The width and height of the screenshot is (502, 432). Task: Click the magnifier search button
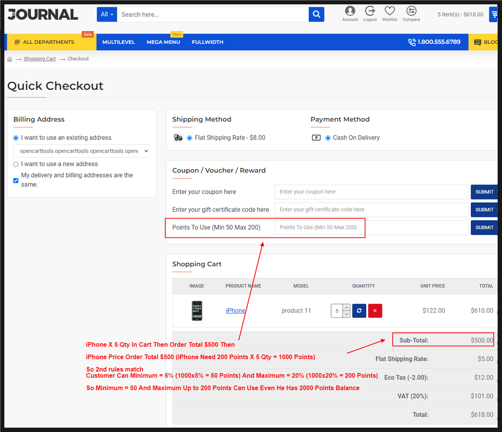click(x=316, y=15)
